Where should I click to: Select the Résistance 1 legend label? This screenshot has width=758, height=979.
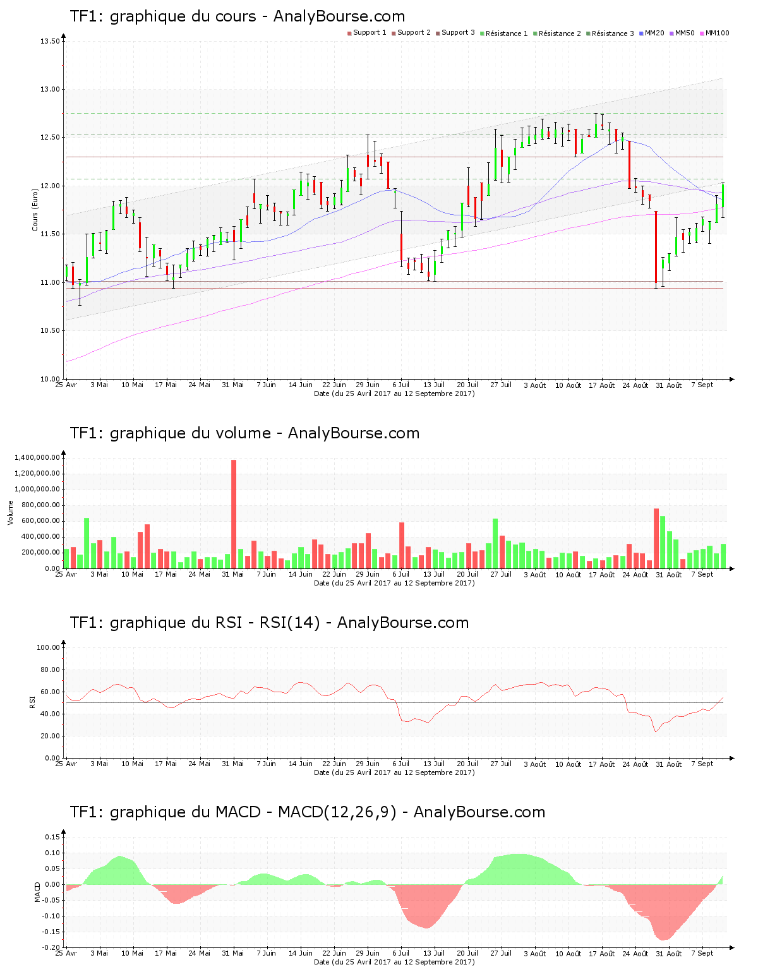coord(507,33)
